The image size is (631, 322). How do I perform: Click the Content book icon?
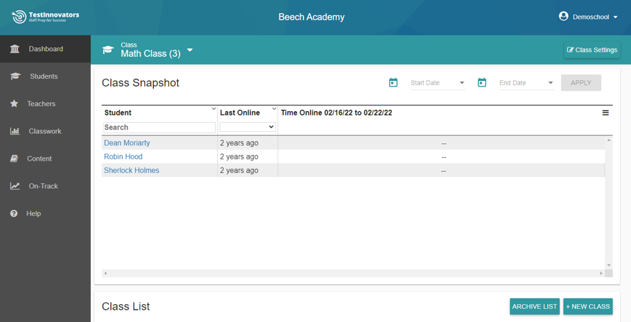coord(14,159)
